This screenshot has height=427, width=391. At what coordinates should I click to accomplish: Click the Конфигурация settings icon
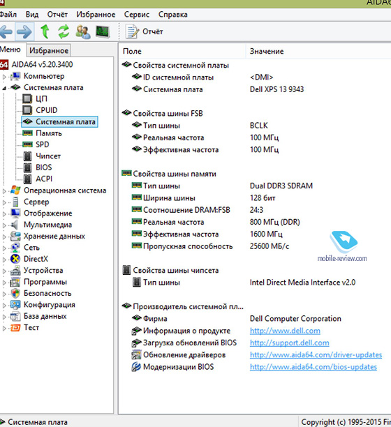pos(15,305)
